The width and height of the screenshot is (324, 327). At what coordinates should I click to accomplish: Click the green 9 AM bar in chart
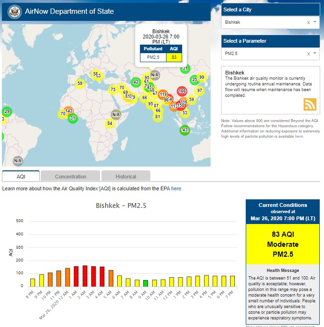coord(146,283)
